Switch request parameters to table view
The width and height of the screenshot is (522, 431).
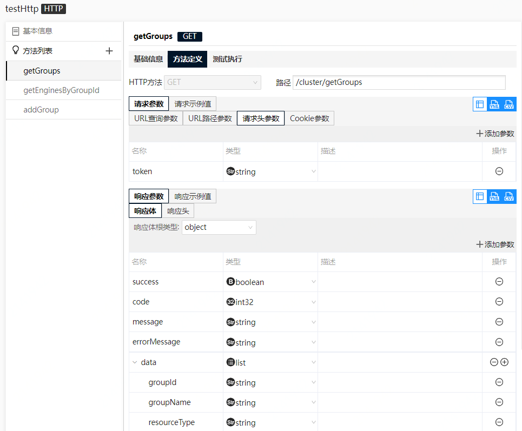[480, 104]
